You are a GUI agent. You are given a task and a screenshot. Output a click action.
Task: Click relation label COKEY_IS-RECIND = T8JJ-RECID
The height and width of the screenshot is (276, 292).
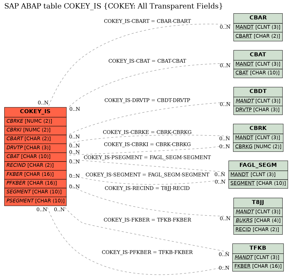click(x=147, y=188)
